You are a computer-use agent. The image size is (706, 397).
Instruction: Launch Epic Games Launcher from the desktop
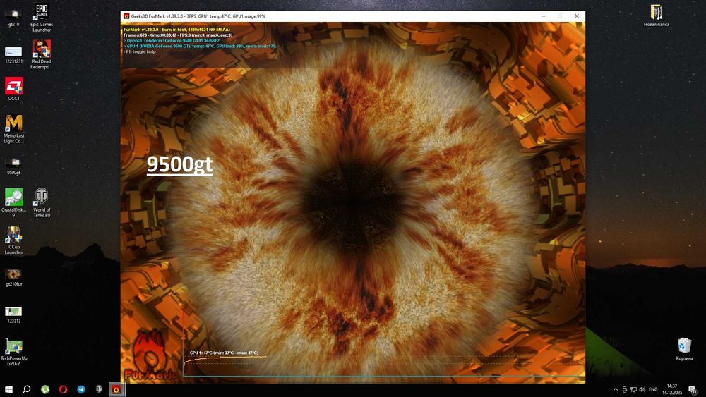[42, 18]
